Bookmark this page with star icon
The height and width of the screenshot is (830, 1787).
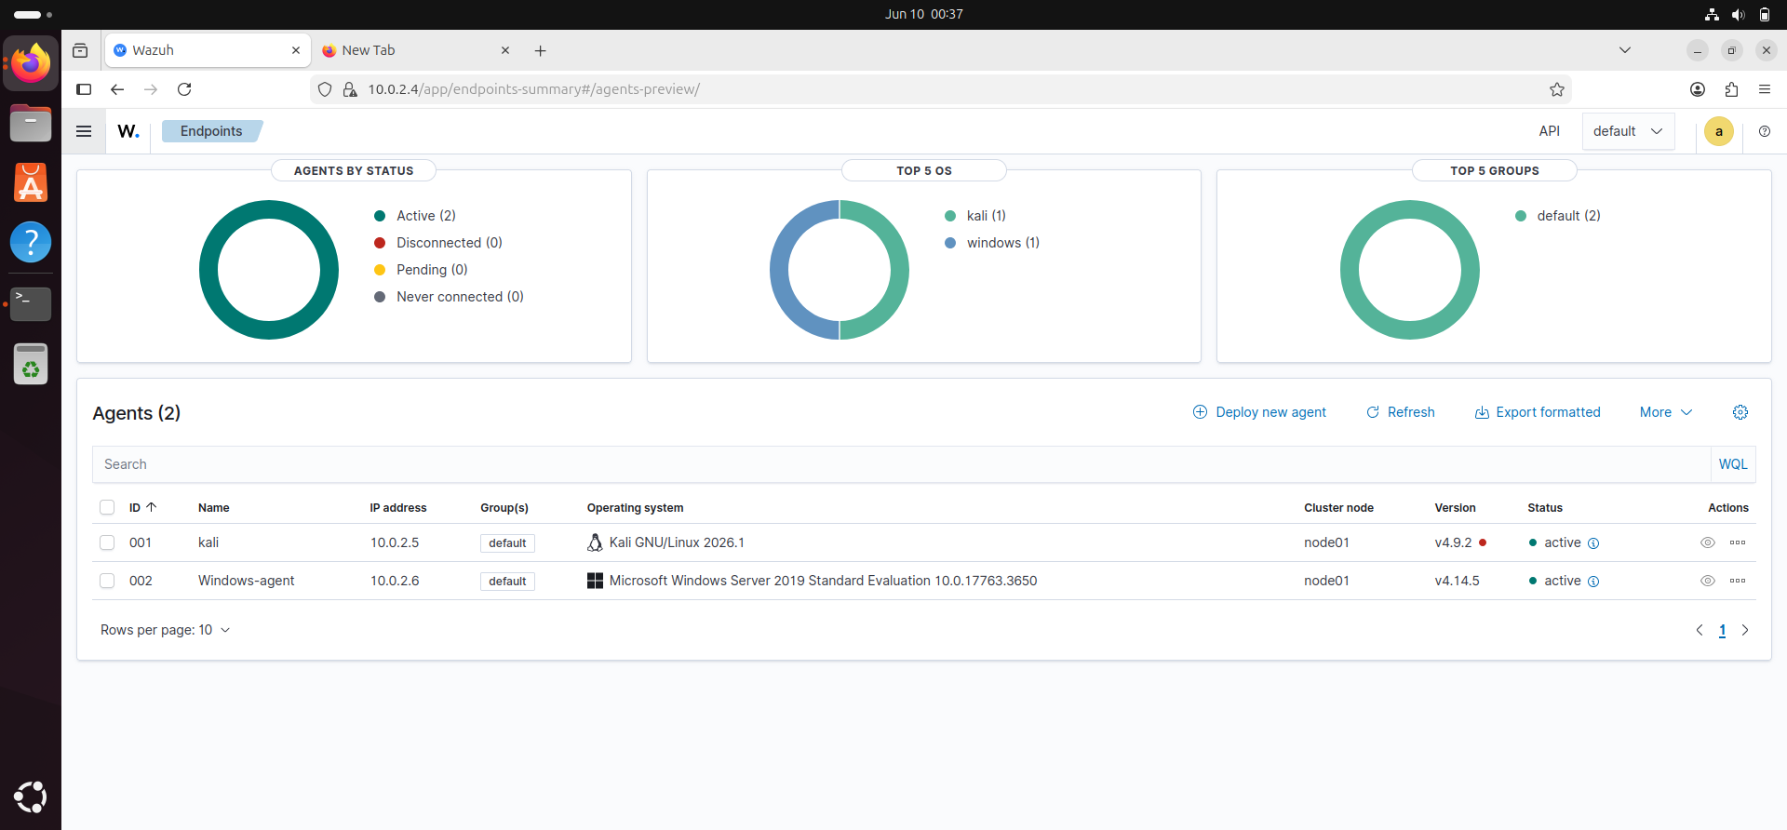[1557, 89]
